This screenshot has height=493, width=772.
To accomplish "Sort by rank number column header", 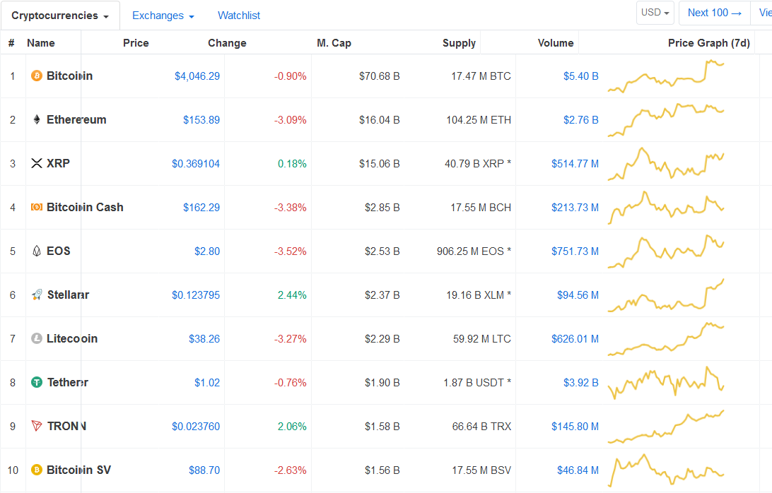I will click(x=11, y=43).
